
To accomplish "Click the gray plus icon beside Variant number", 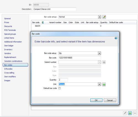I will click(104, 62).
